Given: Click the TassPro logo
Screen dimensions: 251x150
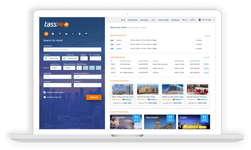Looking at the screenshot, I should click(x=56, y=25).
